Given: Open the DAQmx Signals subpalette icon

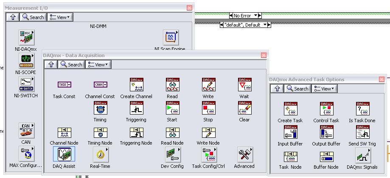Looking at the screenshot, I should coord(363,155).
